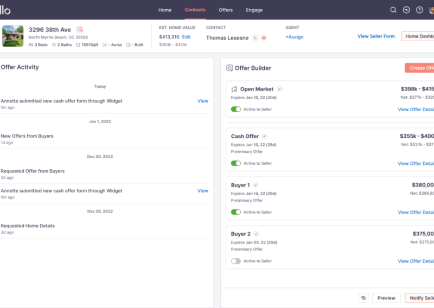The width and height of the screenshot is (434, 308).
Task: Open the Engage tab in navigation
Action: pos(254,10)
